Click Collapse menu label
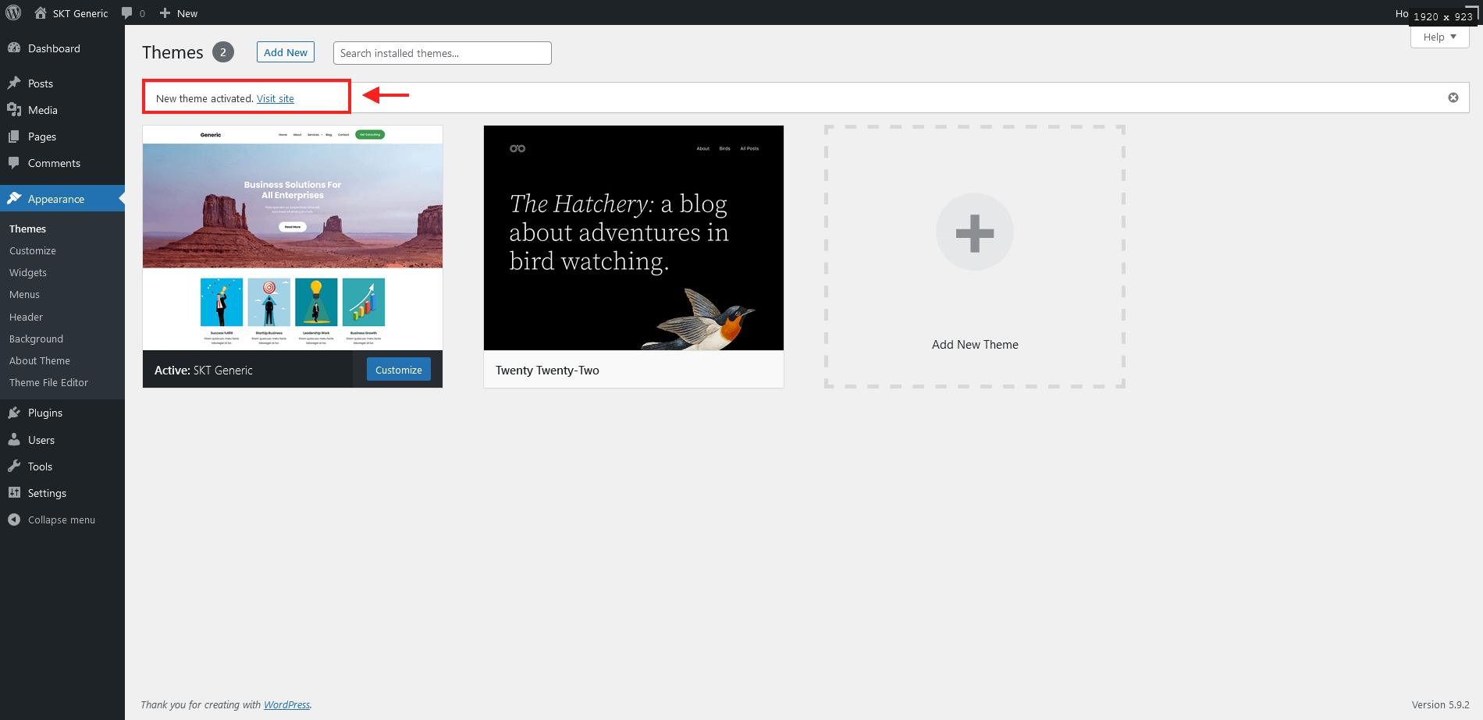This screenshot has height=720, width=1483. [62, 520]
